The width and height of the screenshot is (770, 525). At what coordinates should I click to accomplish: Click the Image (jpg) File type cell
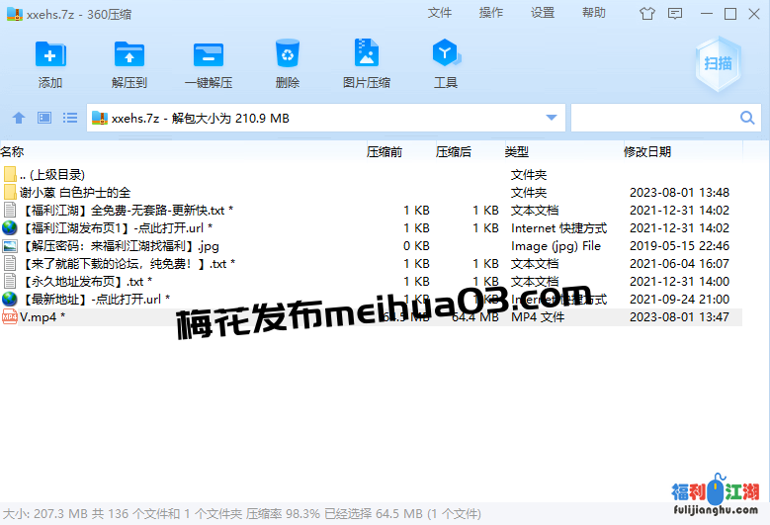pyautogui.click(x=556, y=246)
